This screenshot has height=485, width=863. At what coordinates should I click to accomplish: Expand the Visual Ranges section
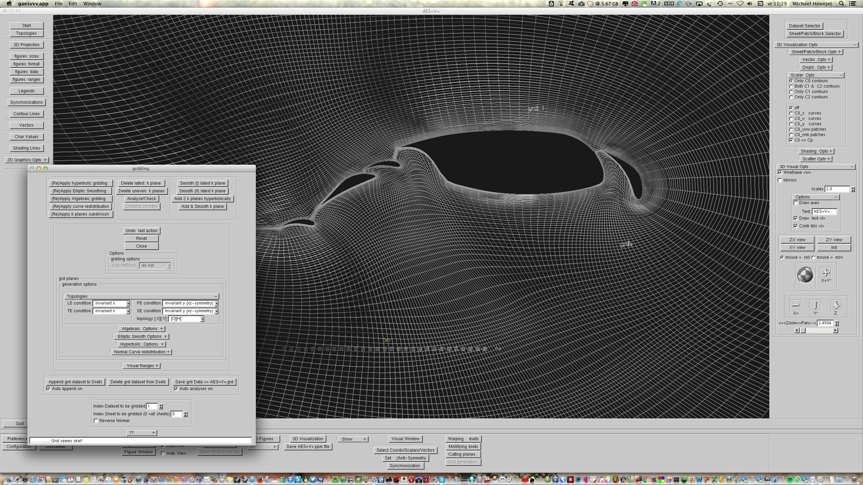pos(142,366)
